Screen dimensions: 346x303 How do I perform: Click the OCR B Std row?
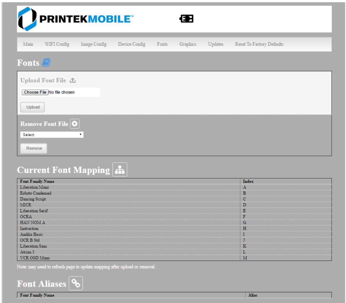pyautogui.click(x=174, y=240)
